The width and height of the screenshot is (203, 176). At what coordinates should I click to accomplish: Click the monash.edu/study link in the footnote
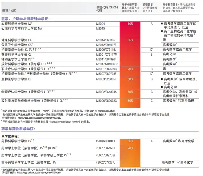(x=107, y=111)
